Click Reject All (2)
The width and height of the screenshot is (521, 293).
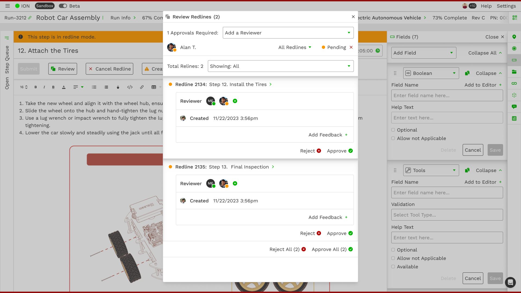(x=288, y=249)
